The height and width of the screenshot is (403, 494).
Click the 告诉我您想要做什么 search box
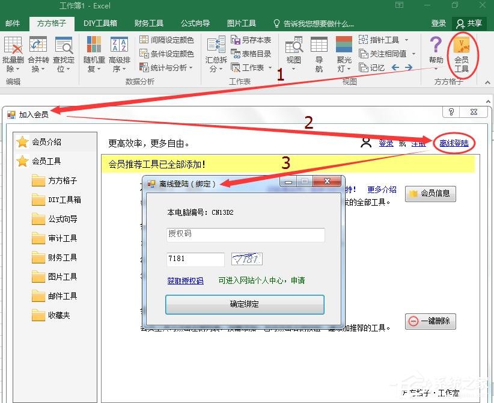pyautogui.click(x=314, y=23)
